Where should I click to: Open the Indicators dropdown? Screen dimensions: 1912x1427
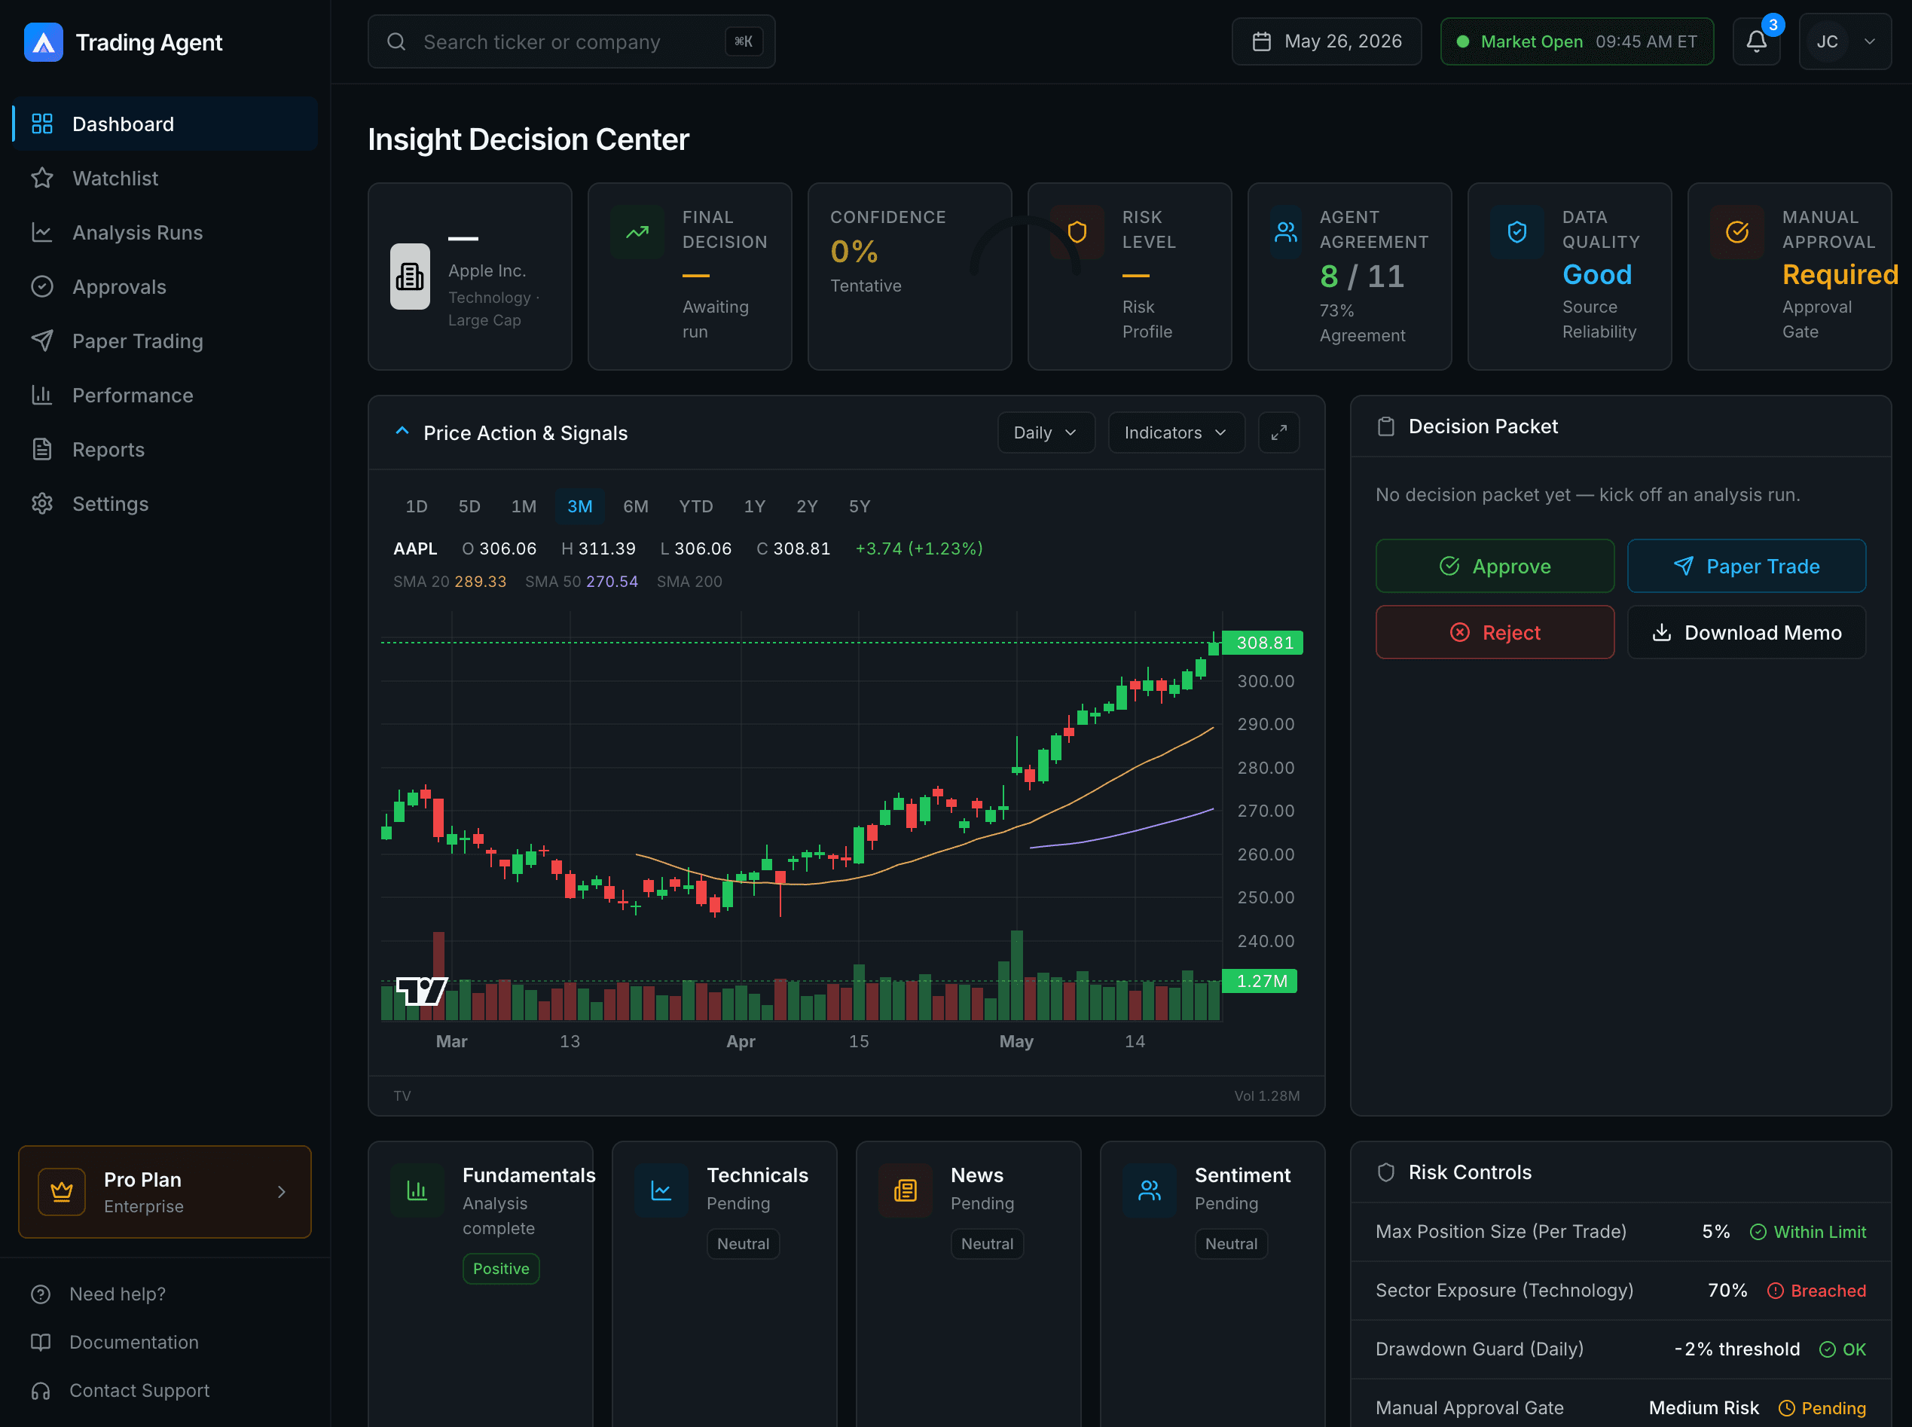1175,432
